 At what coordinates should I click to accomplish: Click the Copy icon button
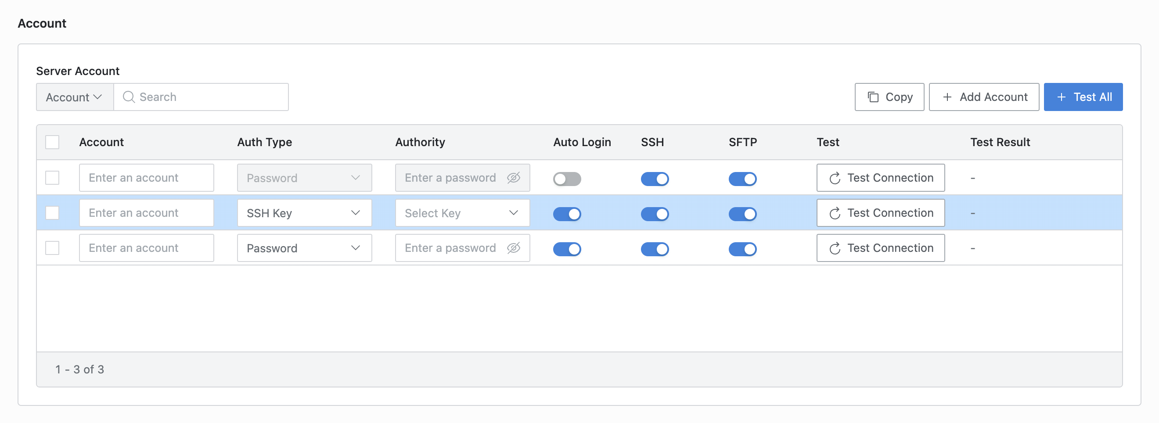point(889,97)
